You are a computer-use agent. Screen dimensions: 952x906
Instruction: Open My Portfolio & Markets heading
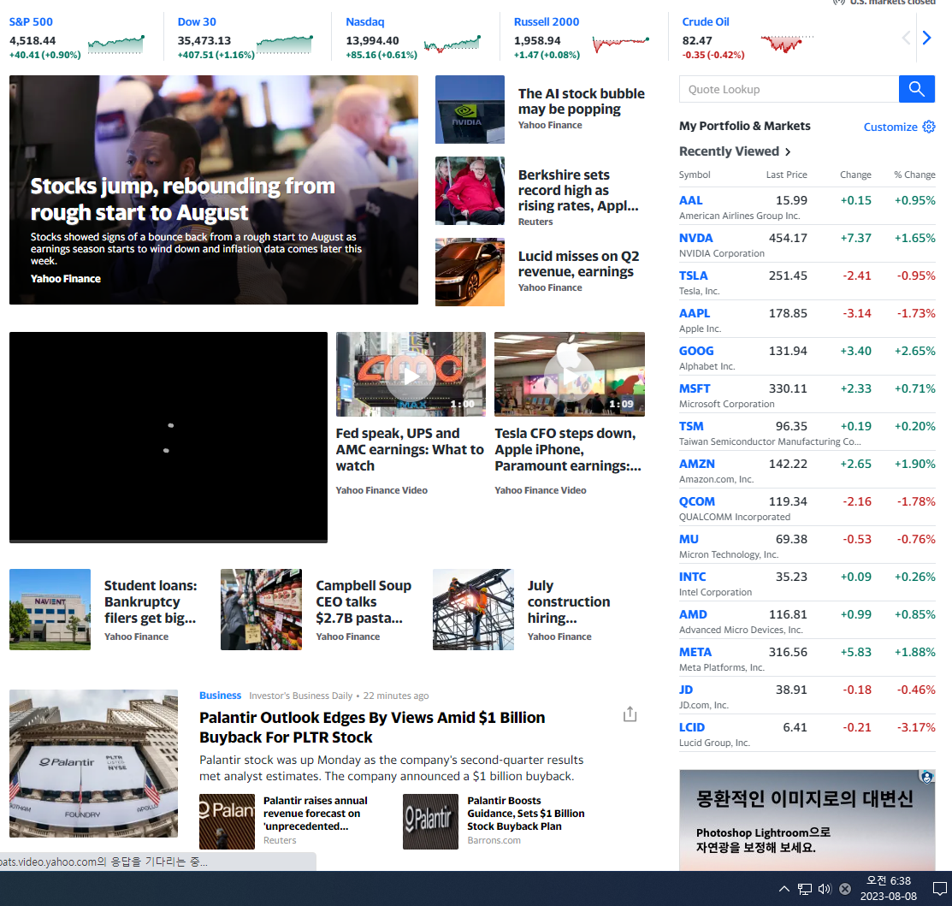pos(744,126)
